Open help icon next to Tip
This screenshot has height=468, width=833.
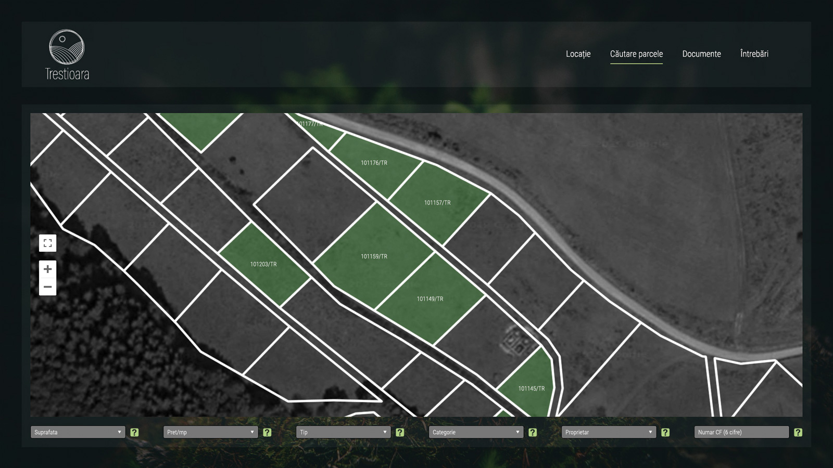(400, 432)
